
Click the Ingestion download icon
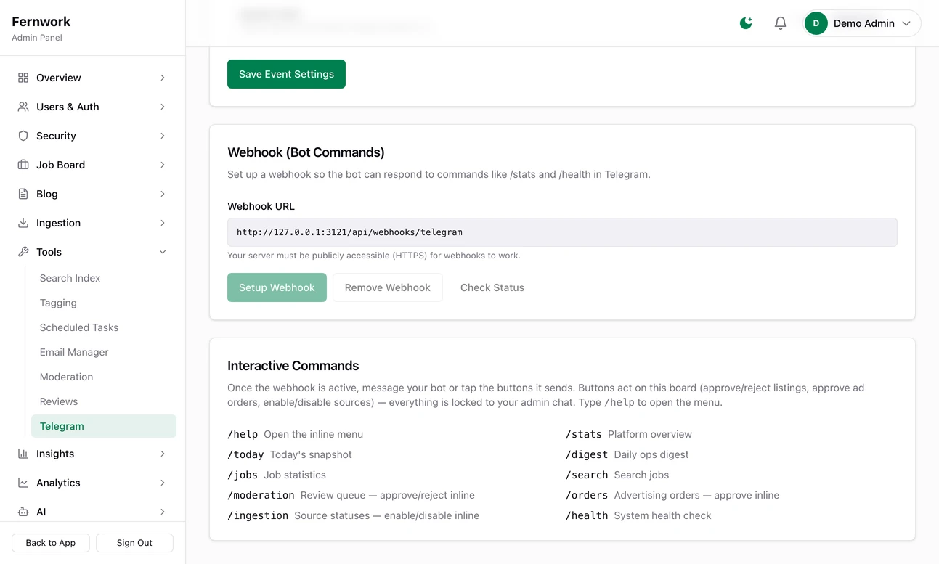pyautogui.click(x=23, y=223)
